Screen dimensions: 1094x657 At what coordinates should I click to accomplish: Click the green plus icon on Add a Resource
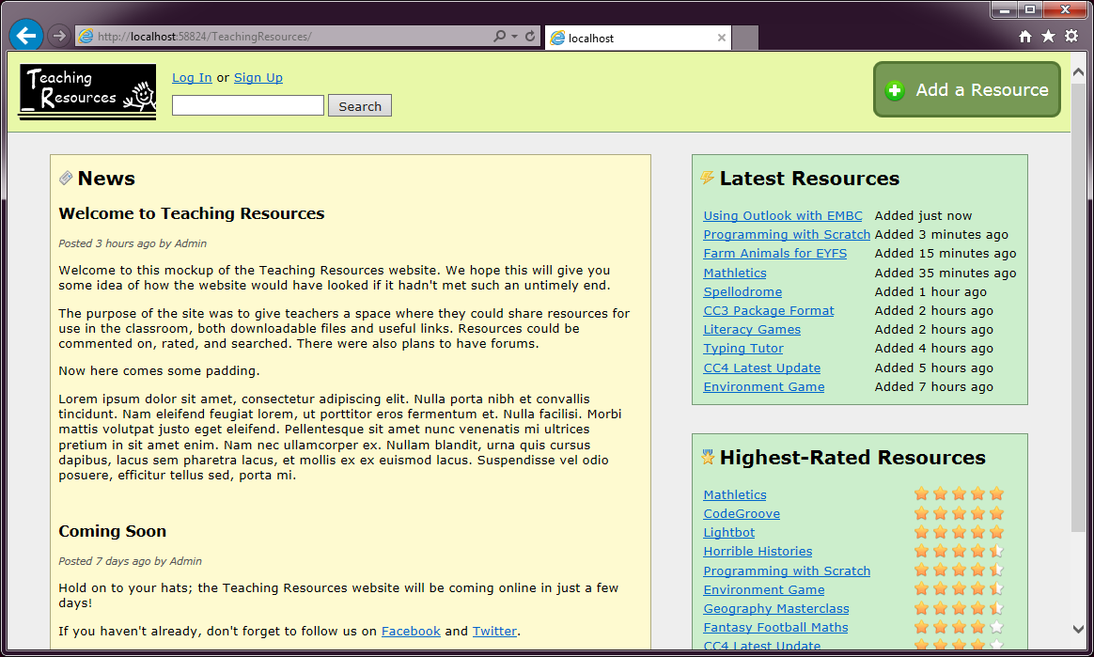coord(895,90)
